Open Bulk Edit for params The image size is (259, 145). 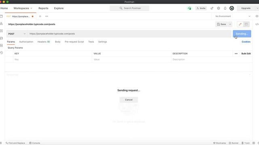point(246,54)
